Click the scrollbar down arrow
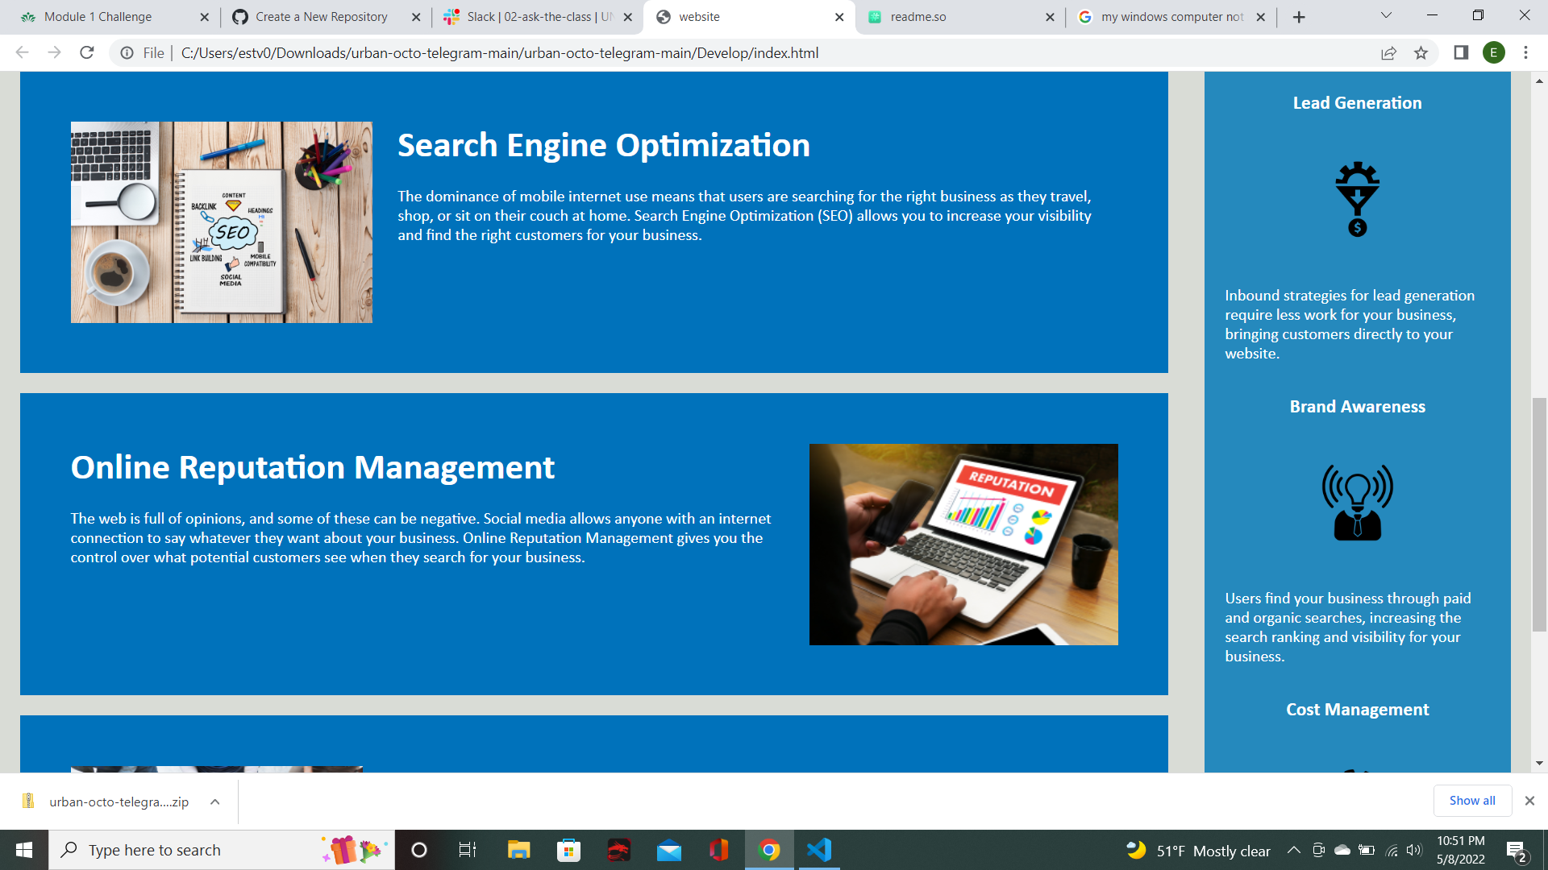 coord(1539,764)
